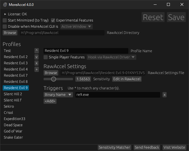Select the Sekiro profile
The height and width of the screenshot is (151, 189).
coord(9,106)
